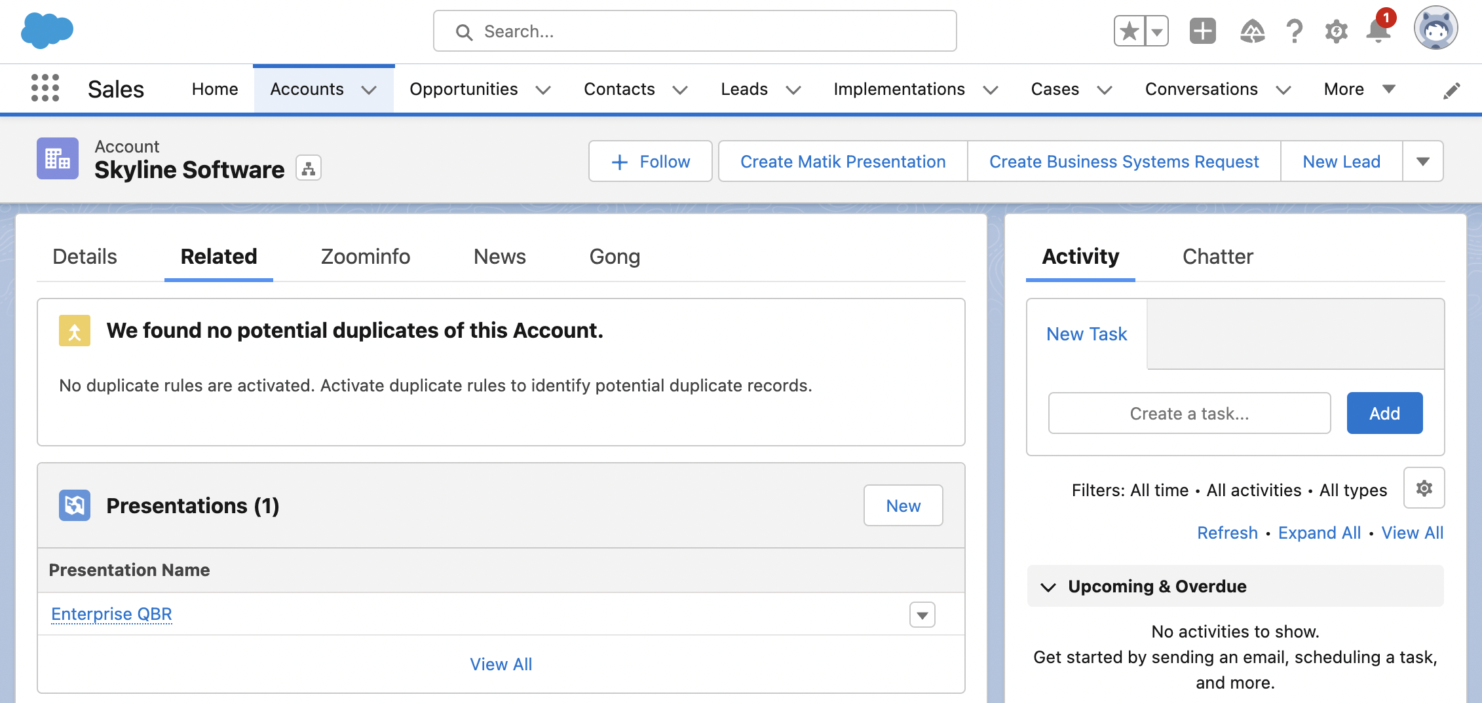This screenshot has width=1482, height=703.
Task: Show more record actions dropdown arrow
Action: [x=1422, y=161]
